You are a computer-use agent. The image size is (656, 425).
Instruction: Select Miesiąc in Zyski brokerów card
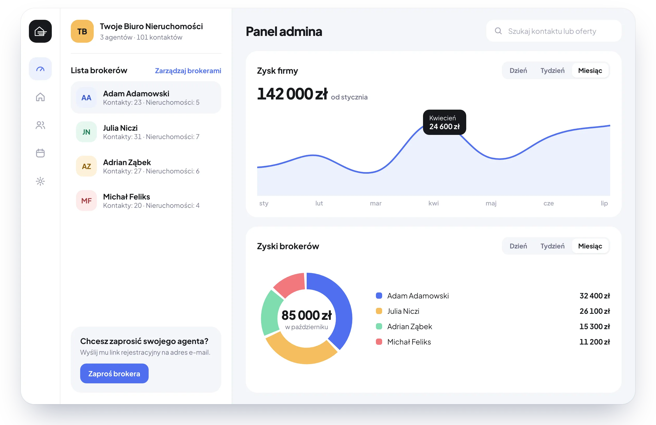590,246
